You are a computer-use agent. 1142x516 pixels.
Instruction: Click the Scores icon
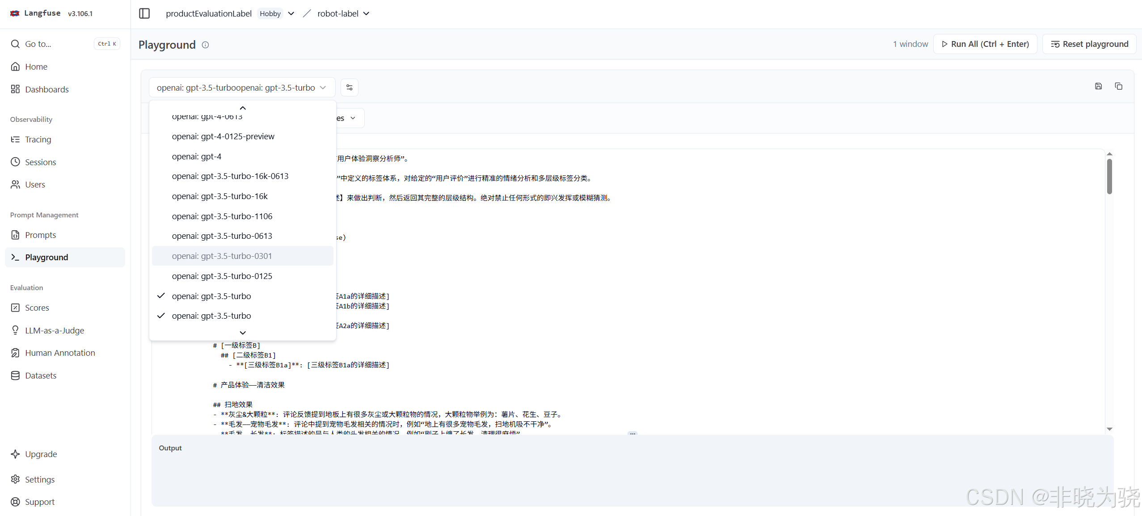click(15, 308)
